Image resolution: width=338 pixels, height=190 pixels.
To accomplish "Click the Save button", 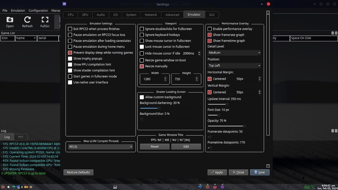I will click(260, 172).
